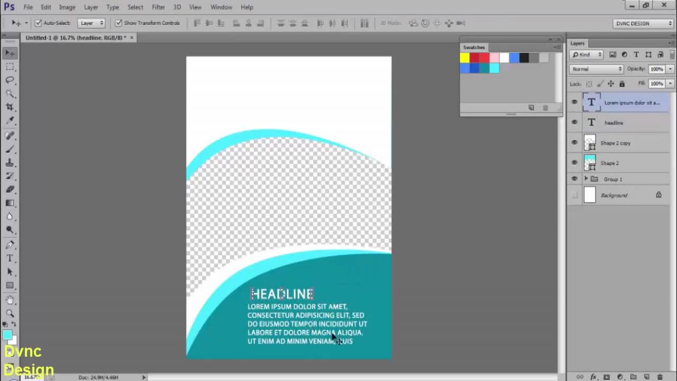Click the lock all icon in Layers panel
Screen dimensions: 677x381
point(622,84)
